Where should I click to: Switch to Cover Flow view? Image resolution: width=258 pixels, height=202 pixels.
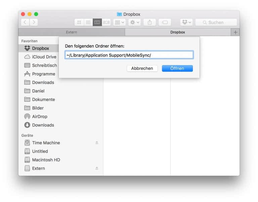(x=106, y=22)
